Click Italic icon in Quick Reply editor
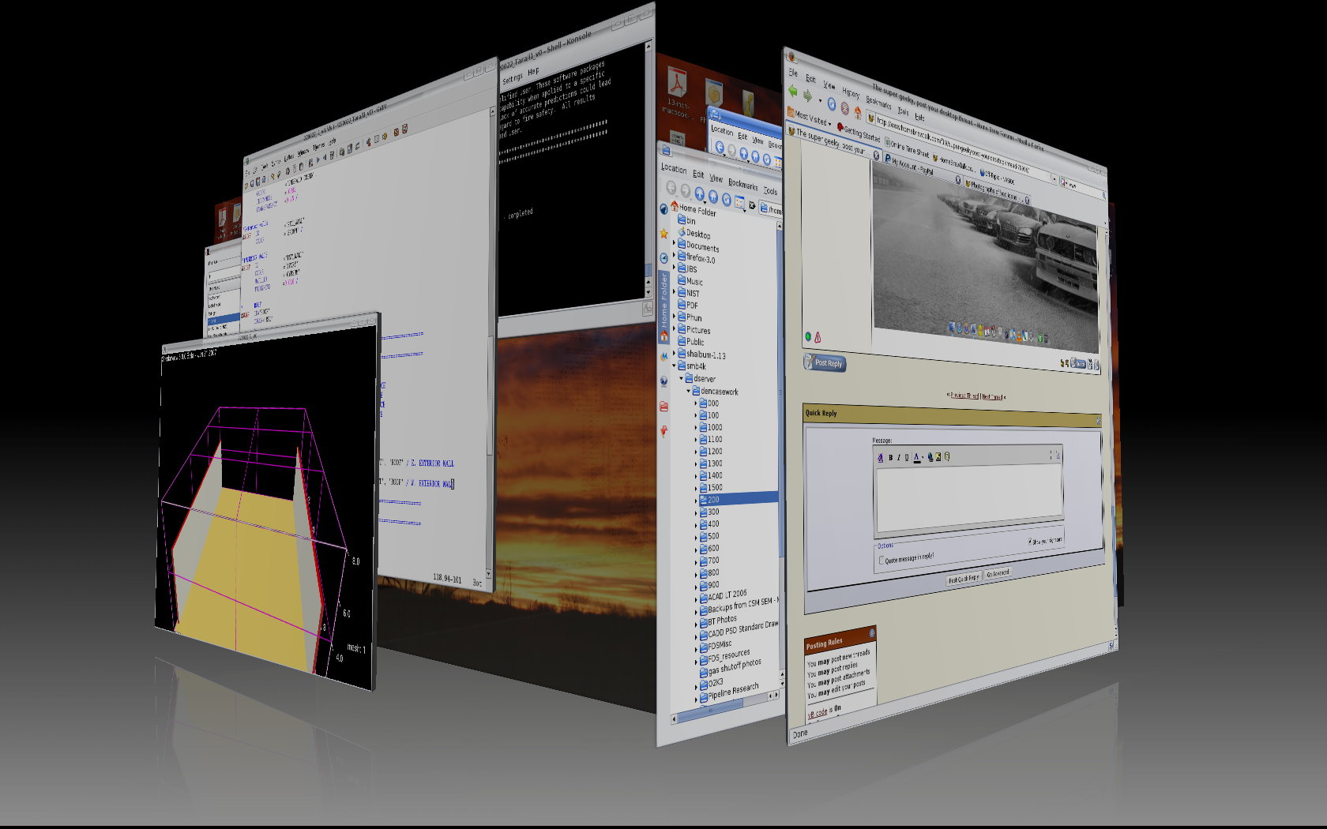 [x=899, y=457]
